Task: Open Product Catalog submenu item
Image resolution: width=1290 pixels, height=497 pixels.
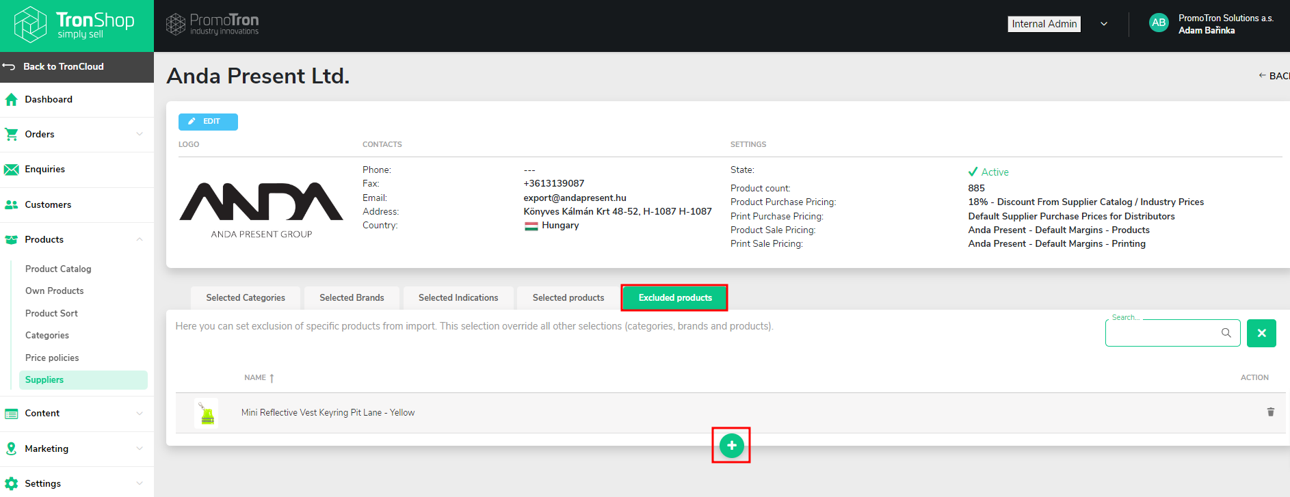Action: point(58,269)
